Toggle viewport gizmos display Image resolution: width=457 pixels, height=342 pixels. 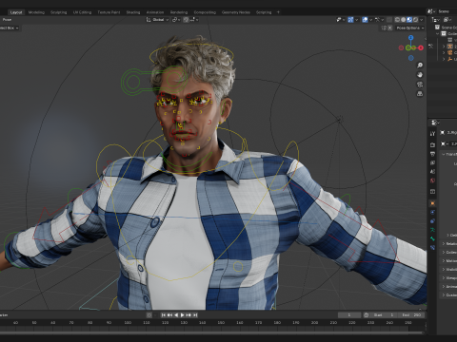[x=350, y=20]
